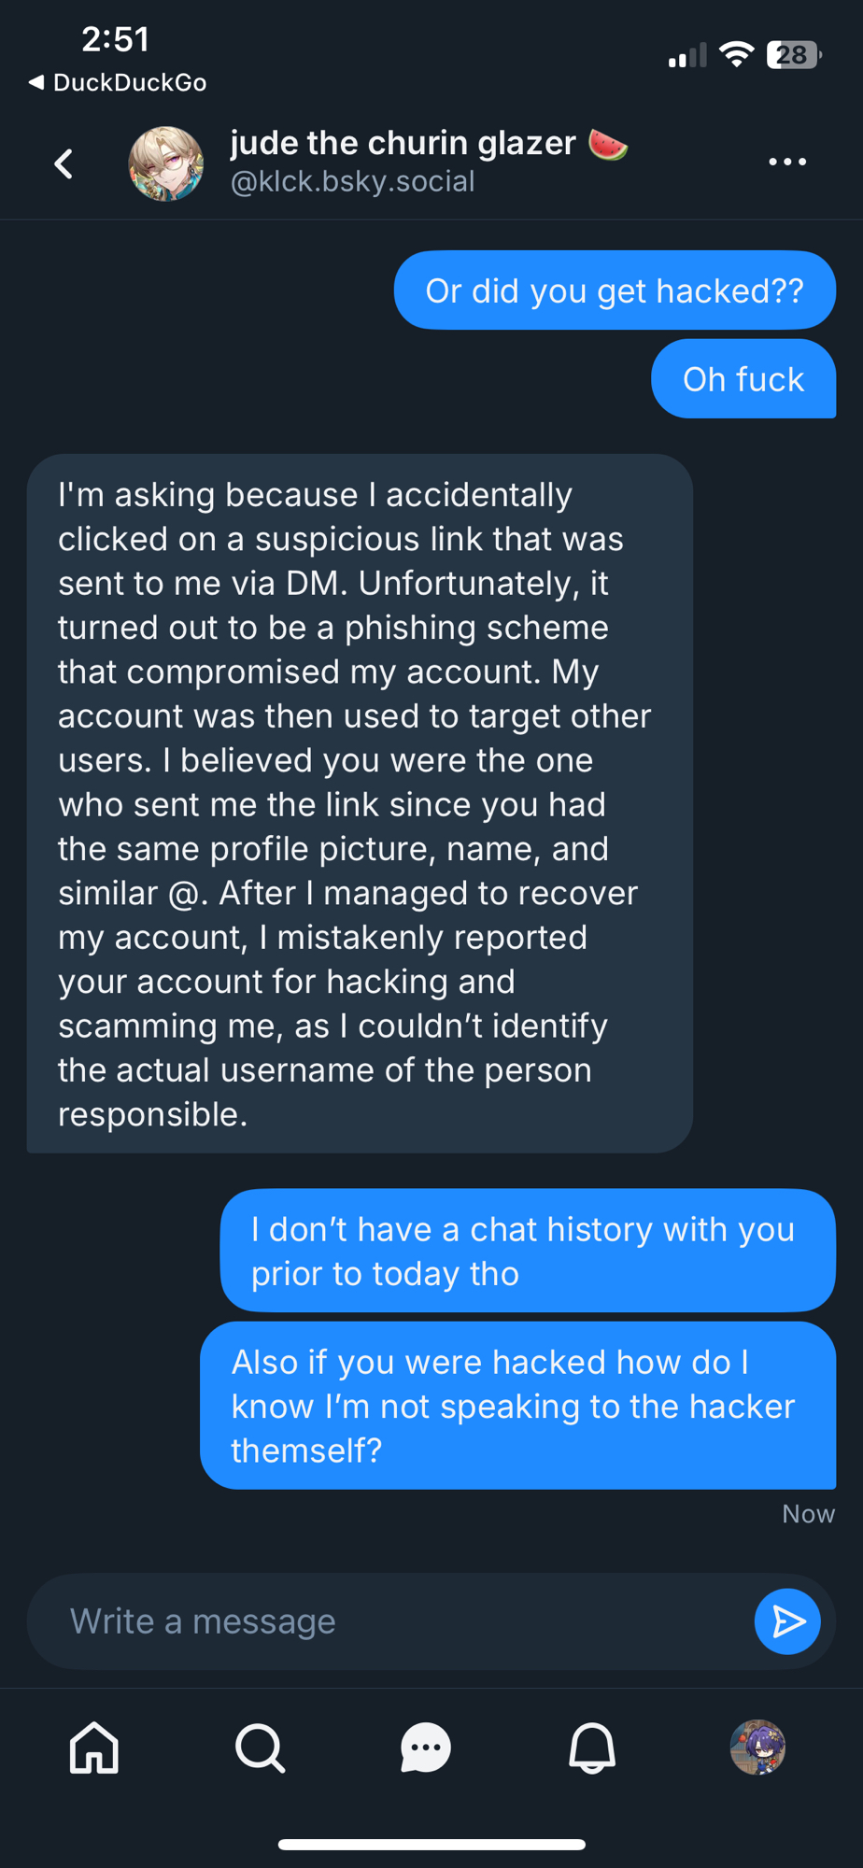Screen dimensions: 863x1868
Task: Tap the "Also if you were hacked" message
Action: coord(517,1406)
